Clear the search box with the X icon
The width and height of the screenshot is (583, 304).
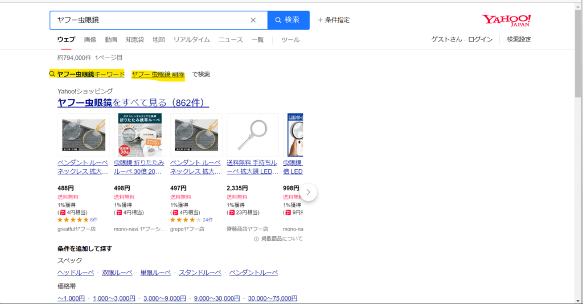coord(253,20)
